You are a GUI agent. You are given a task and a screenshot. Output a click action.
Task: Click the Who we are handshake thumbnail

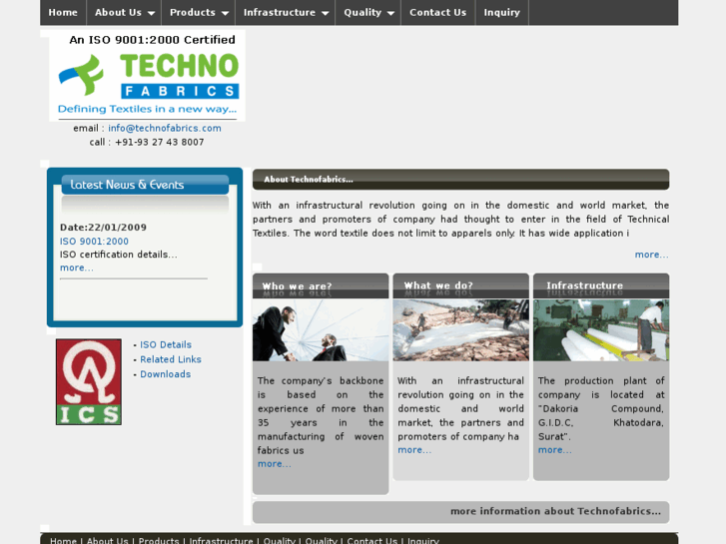tap(321, 330)
